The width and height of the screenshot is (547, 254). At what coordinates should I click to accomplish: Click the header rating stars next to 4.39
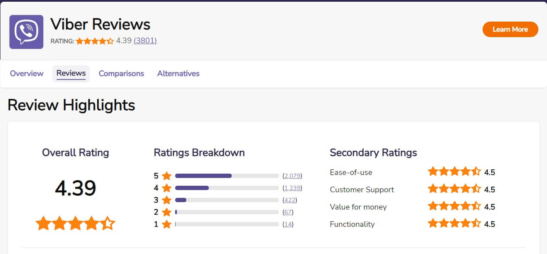(95, 41)
